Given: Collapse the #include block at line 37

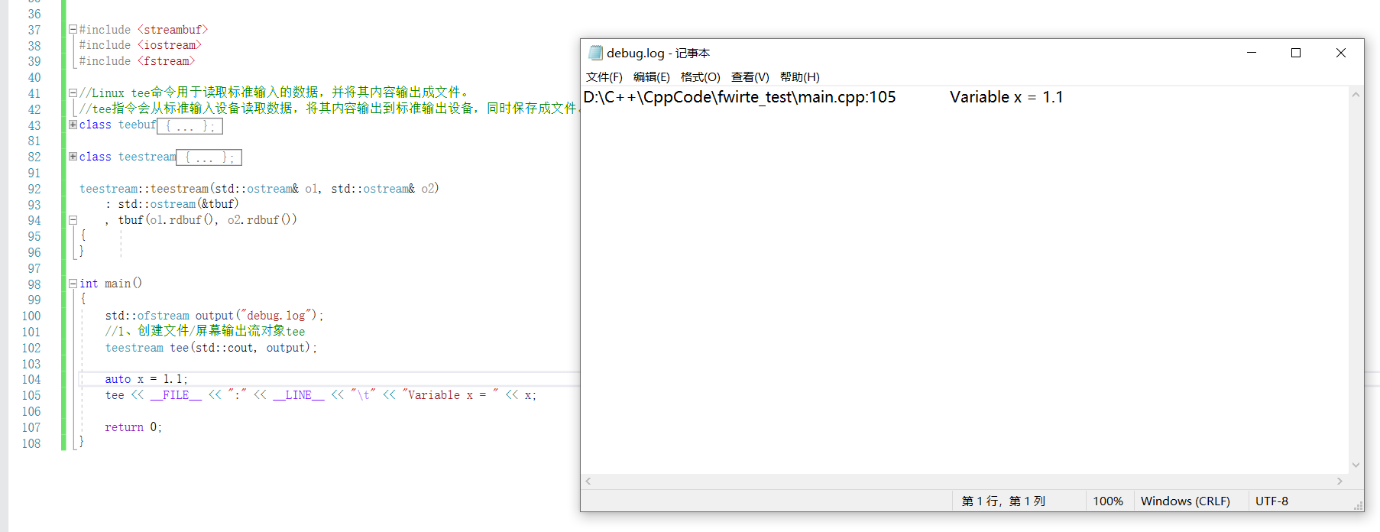Looking at the screenshot, I should (x=73, y=29).
